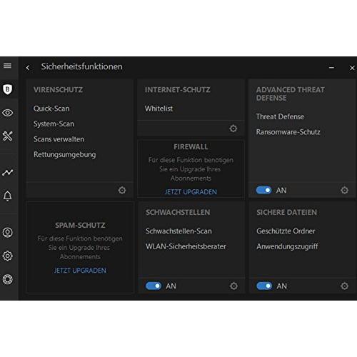357x357 pixels.
Task: Open the Sichere Dateien settings gear
Action: [344, 286]
